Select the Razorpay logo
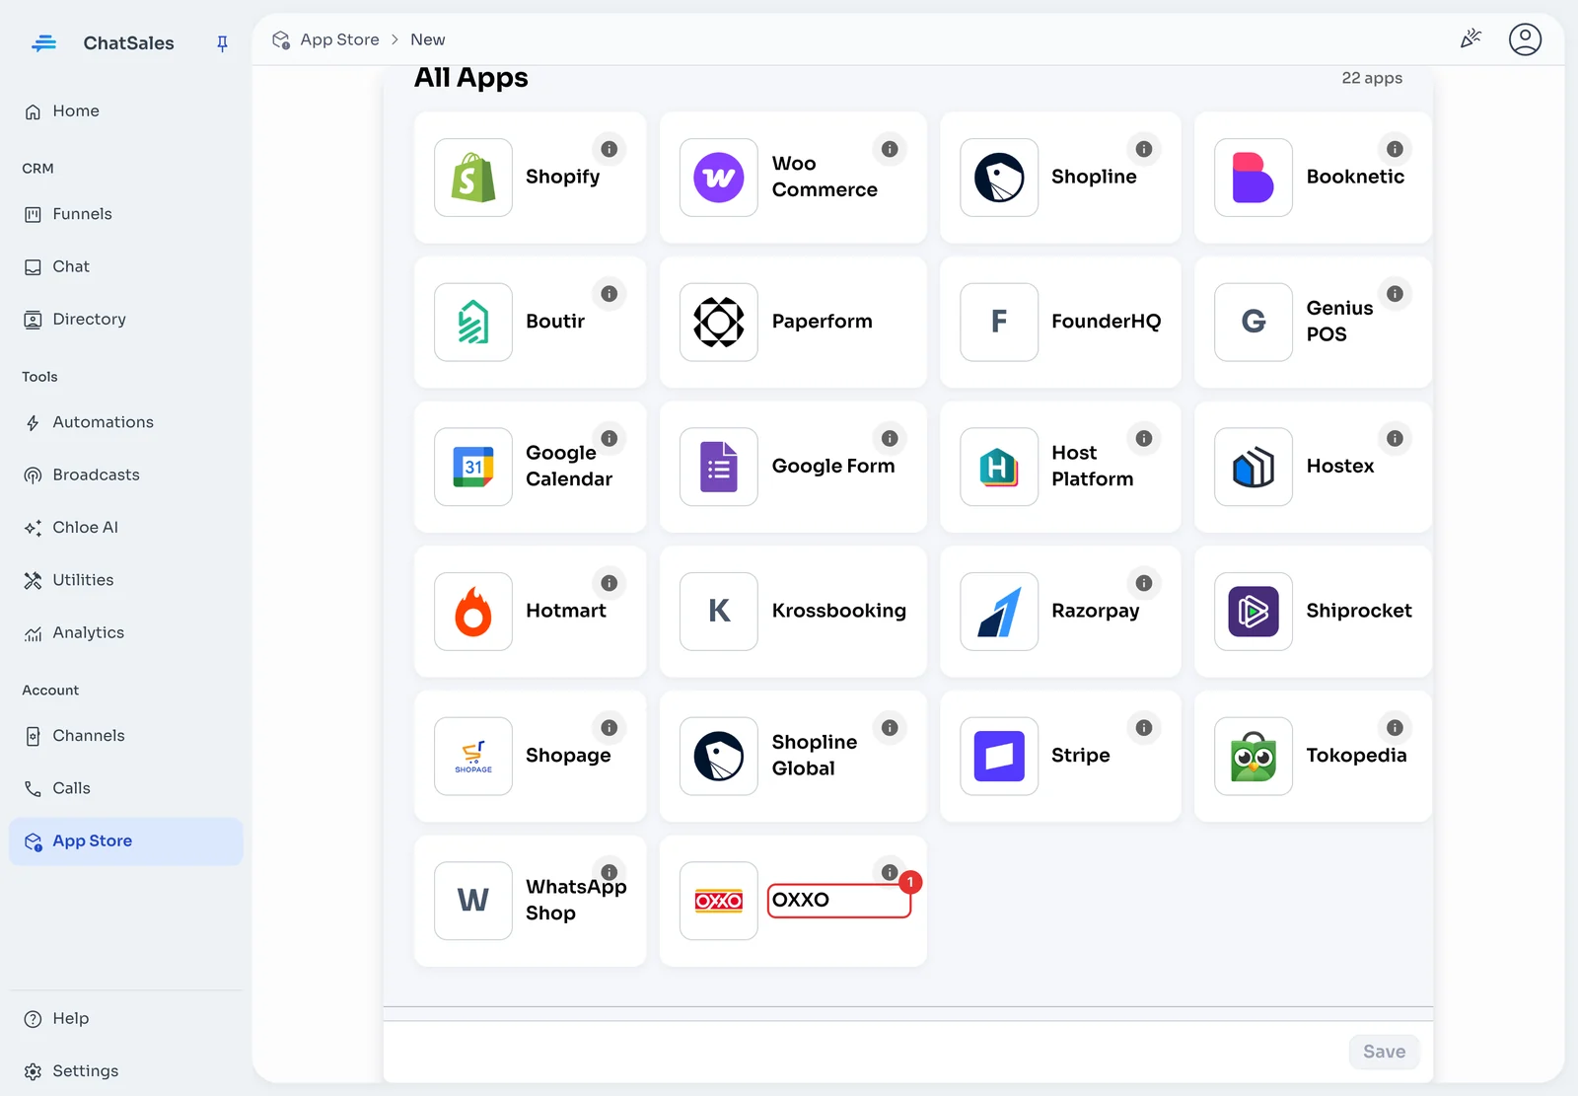 pos(999,612)
